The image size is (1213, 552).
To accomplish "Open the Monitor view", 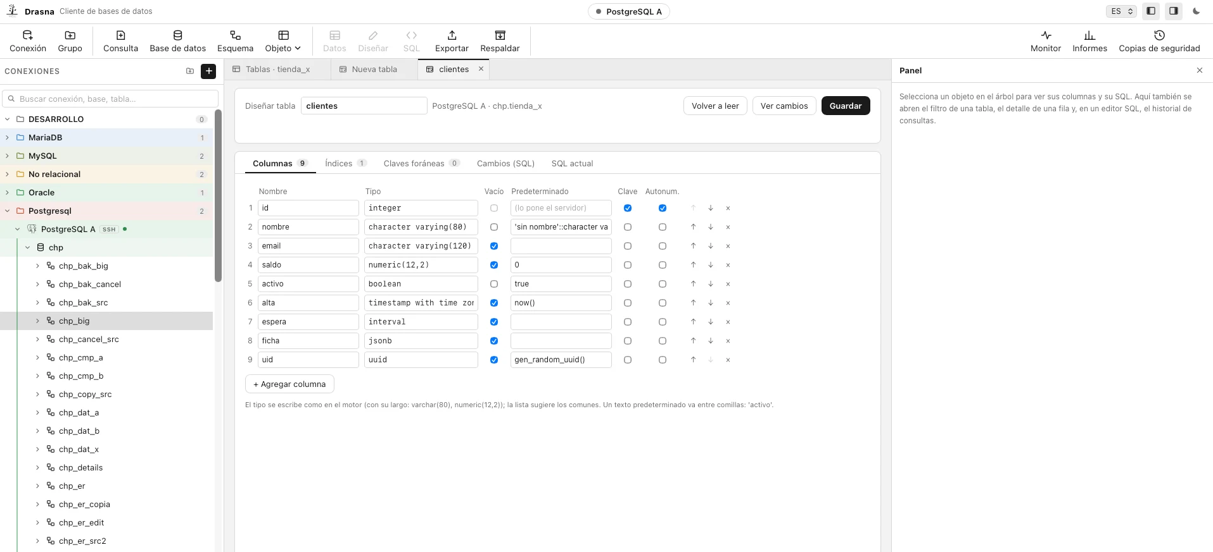I will pyautogui.click(x=1046, y=41).
